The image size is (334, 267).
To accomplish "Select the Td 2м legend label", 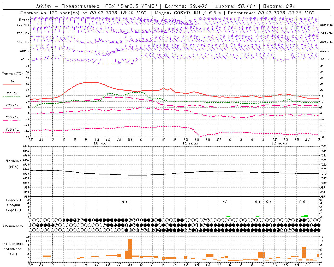I will point(12,93).
